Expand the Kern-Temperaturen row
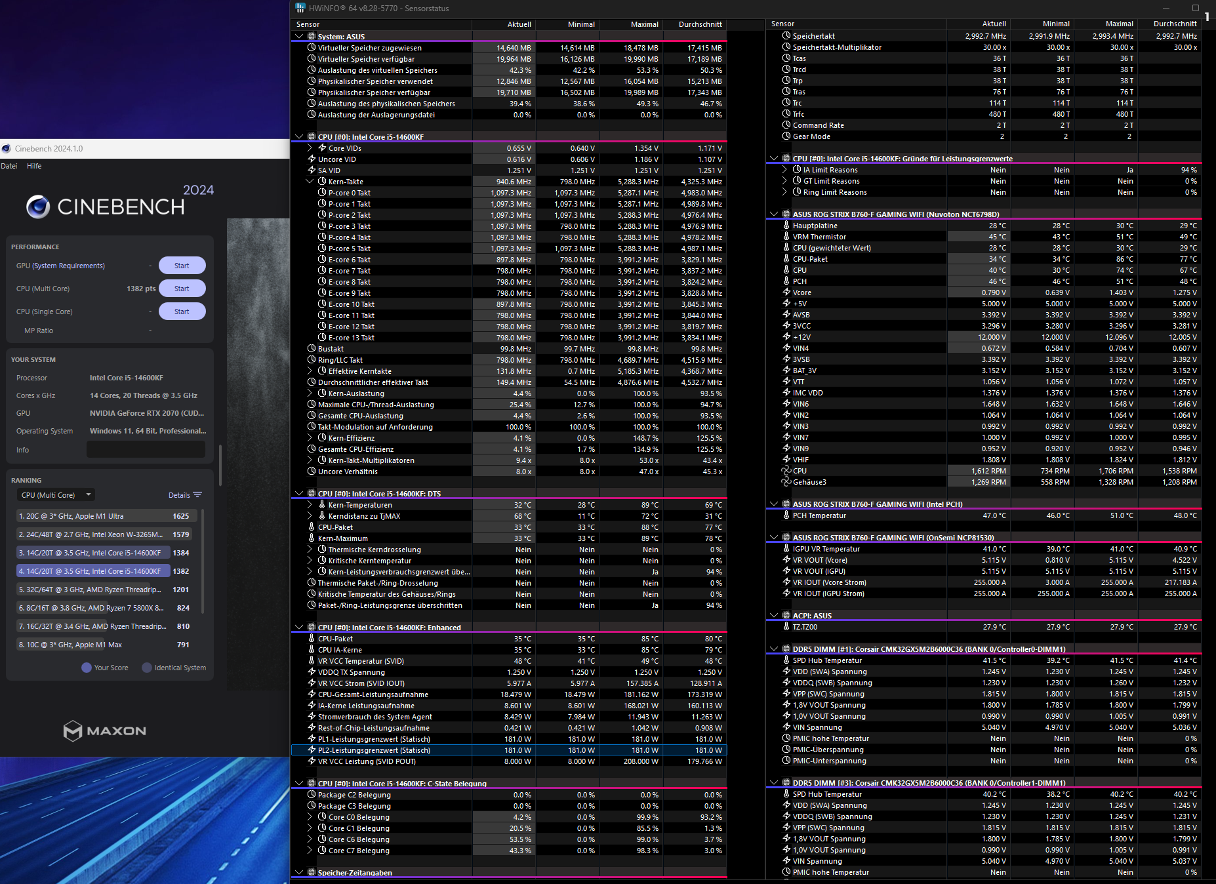Screen dimensions: 1216x884 (x=310, y=505)
